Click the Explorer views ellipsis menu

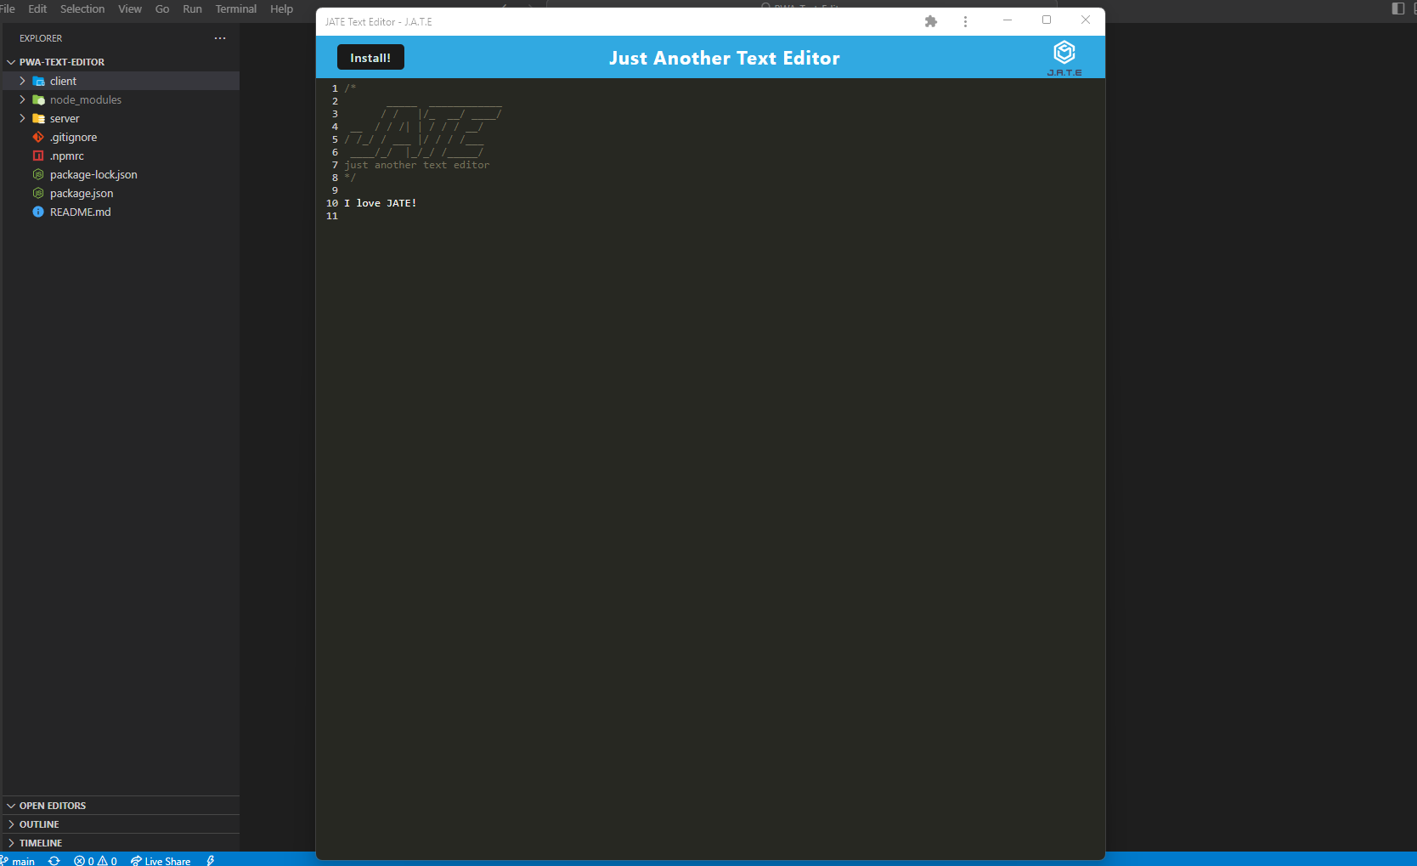(x=219, y=37)
